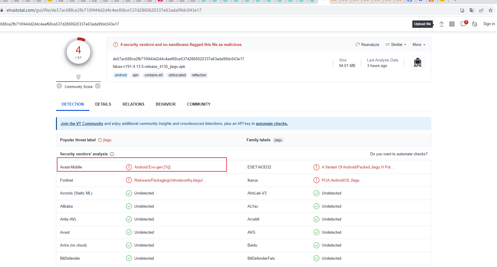
Task: Vote harmless with community score check icon
Action: tap(98, 86)
